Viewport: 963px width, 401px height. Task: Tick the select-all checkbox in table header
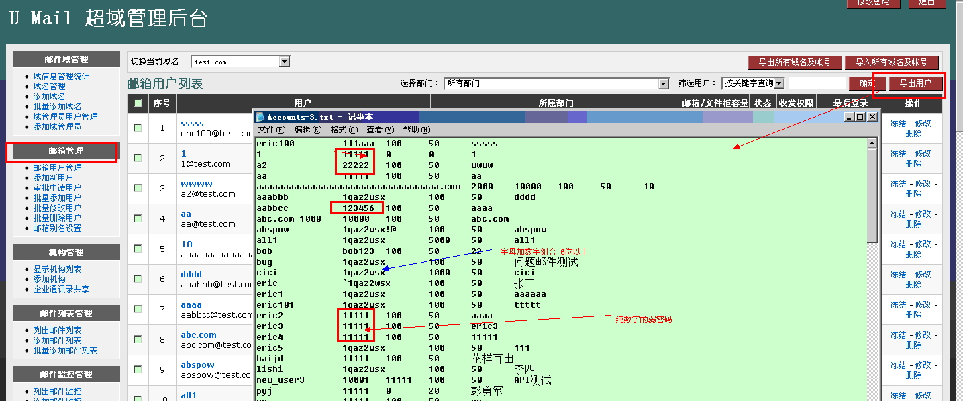pyautogui.click(x=138, y=103)
